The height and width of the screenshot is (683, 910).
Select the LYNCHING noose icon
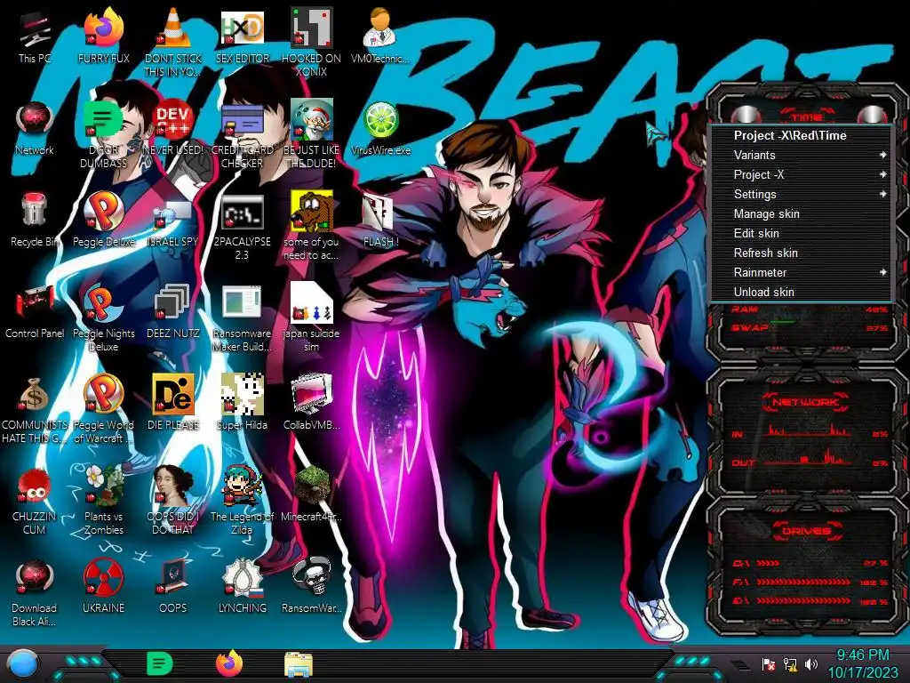(242, 578)
